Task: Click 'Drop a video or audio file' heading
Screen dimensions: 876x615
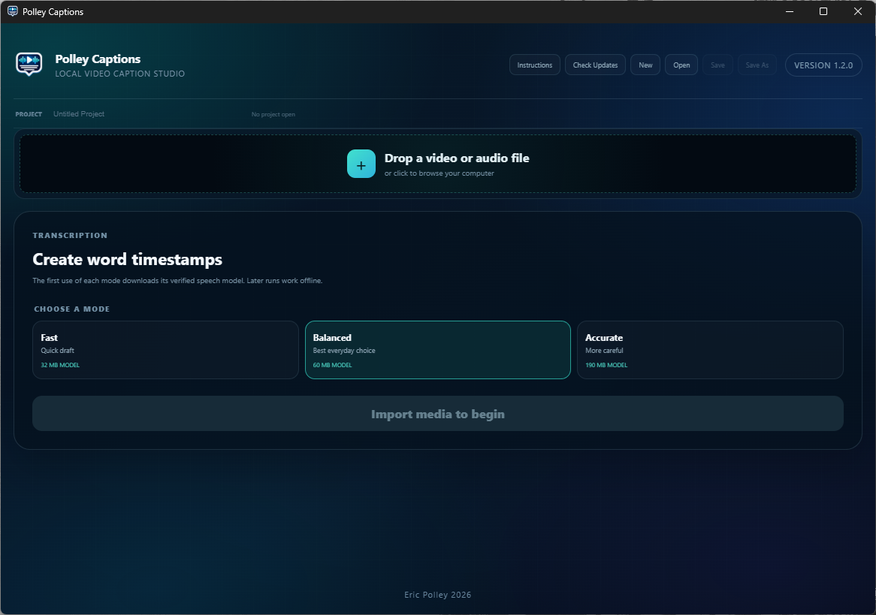Action: pyautogui.click(x=457, y=158)
